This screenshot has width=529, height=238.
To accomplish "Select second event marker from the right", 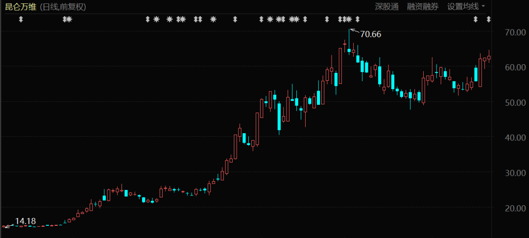I will [x=475, y=20].
